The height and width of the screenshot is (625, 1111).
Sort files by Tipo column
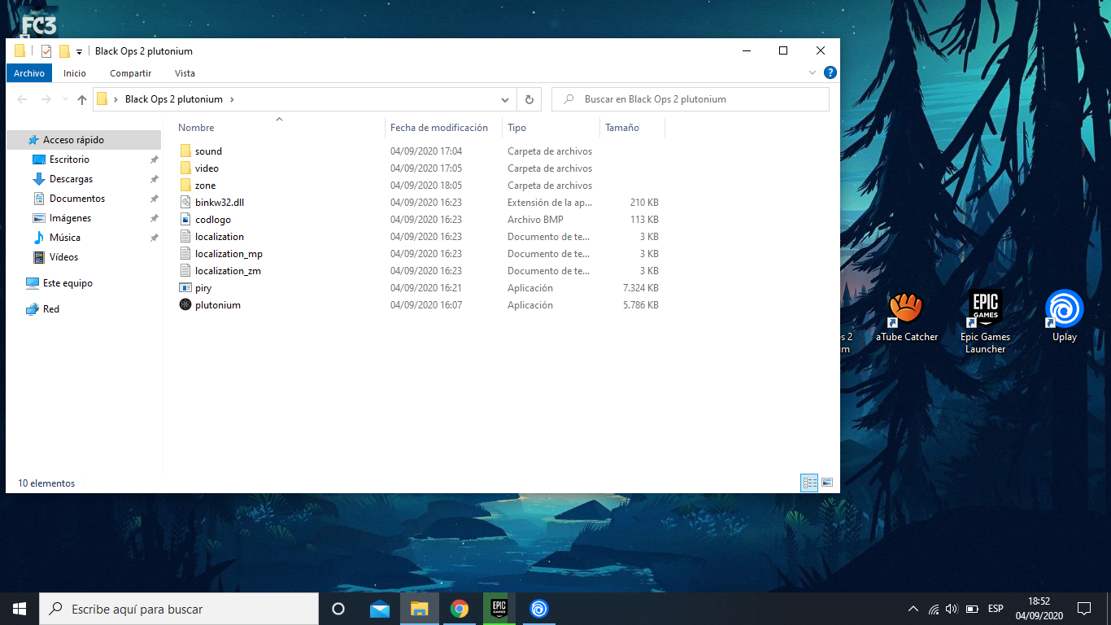point(516,128)
